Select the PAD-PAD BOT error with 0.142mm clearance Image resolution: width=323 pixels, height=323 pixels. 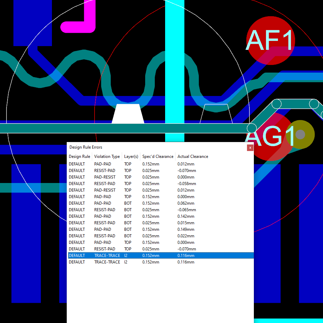(x=138, y=216)
